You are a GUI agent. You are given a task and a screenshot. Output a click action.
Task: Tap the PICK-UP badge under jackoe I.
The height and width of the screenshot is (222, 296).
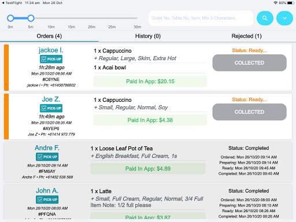point(51,59)
